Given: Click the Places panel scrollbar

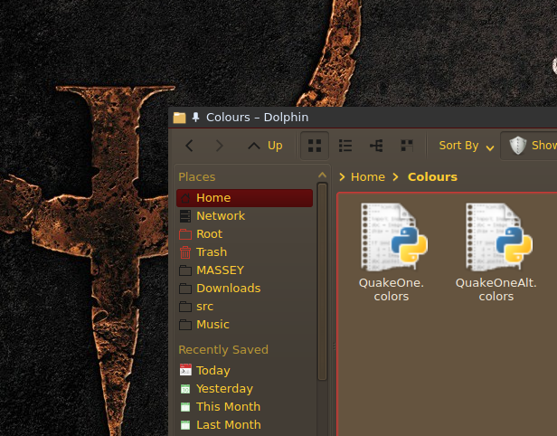Looking at the screenshot, I should click(322, 281).
